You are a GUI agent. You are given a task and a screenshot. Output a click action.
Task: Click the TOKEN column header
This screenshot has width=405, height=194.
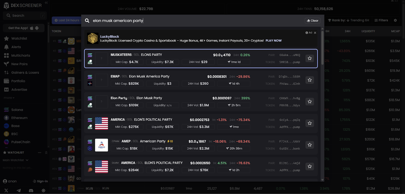[x=56, y=31]
